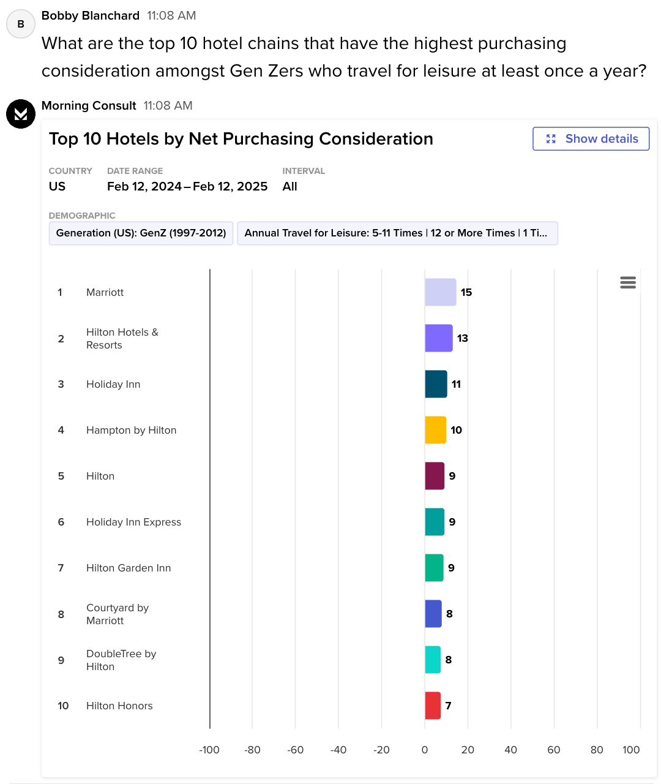
Task: Click the Interval value All
Action: coord(289,186)
